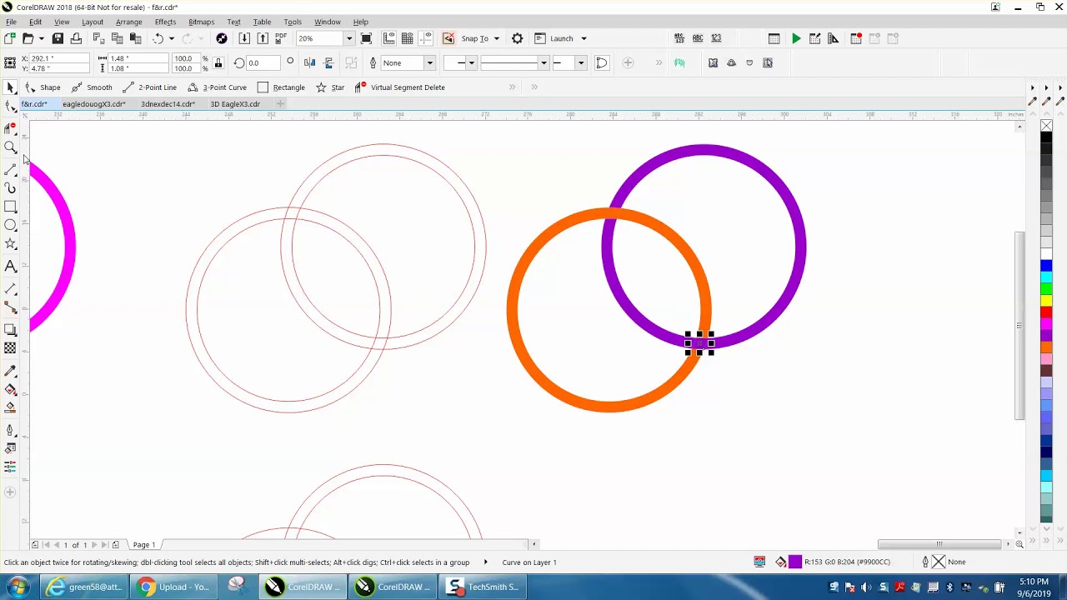1067x600 pixels.
Task: Publish to PDF
Action: (281, 38)
